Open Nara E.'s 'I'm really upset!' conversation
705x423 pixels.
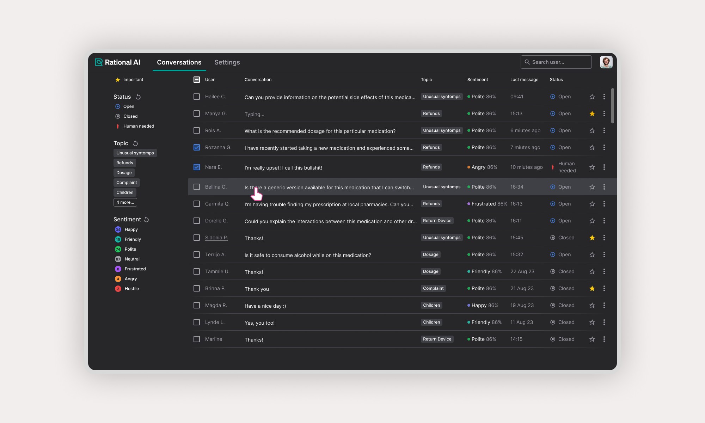click(283, 168)
